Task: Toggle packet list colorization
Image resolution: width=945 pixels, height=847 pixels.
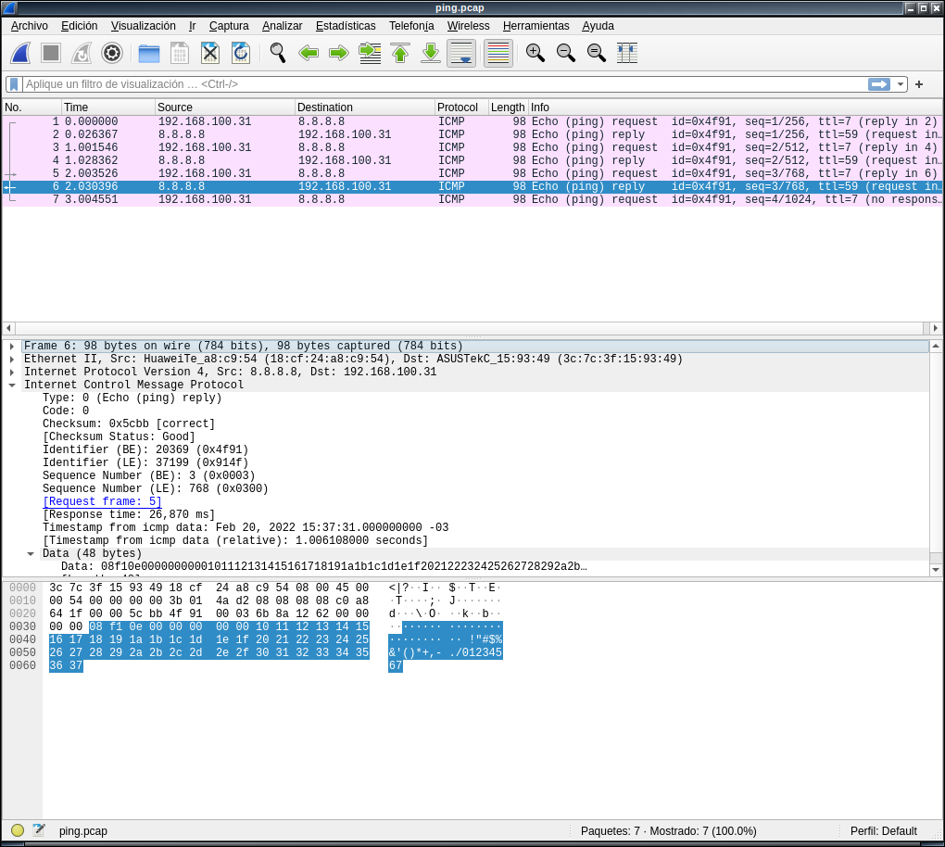Action: (498, 53)
